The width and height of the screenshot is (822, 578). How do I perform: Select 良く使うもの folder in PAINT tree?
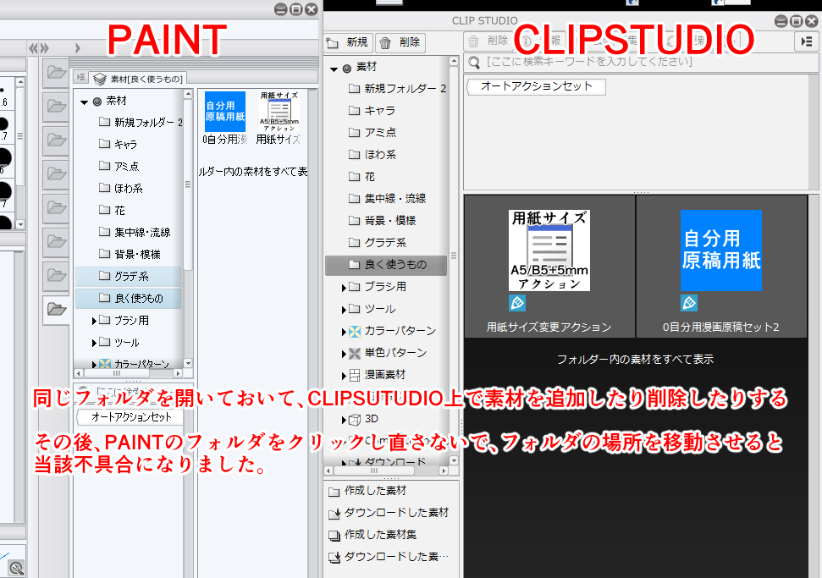click(x=129, y=298)
